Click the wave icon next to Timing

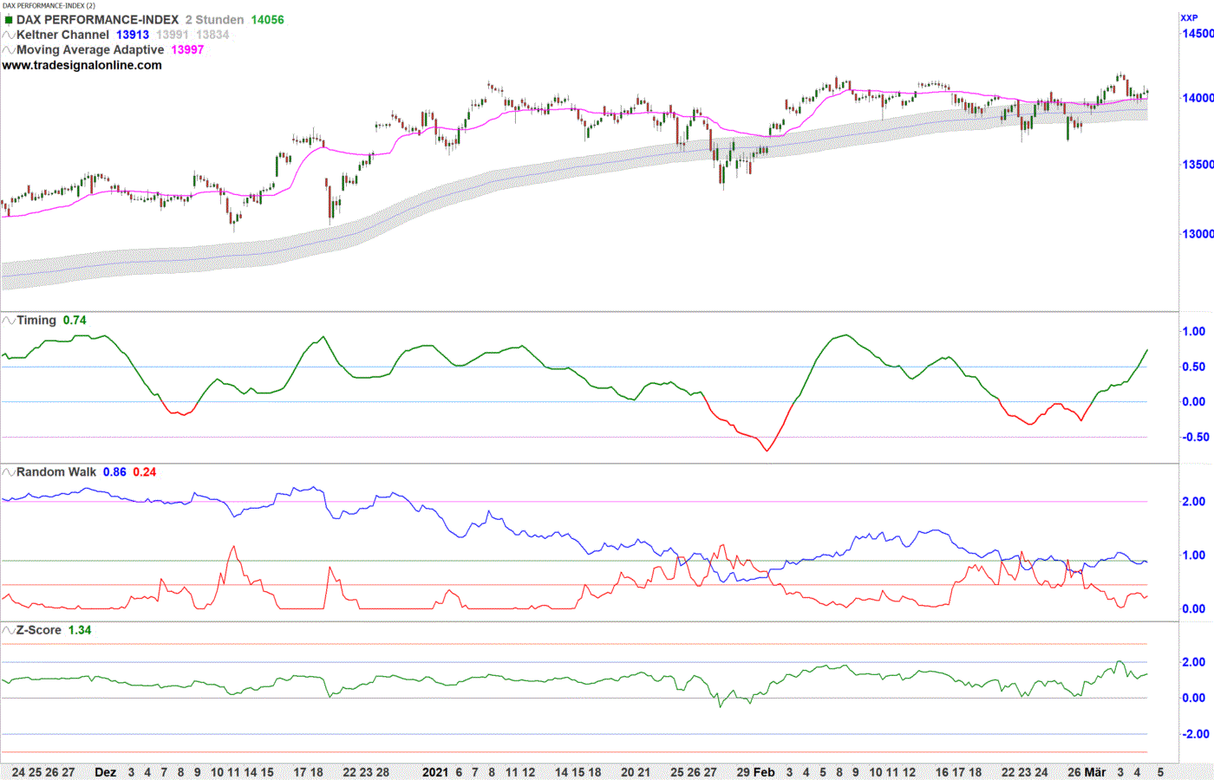9,321
